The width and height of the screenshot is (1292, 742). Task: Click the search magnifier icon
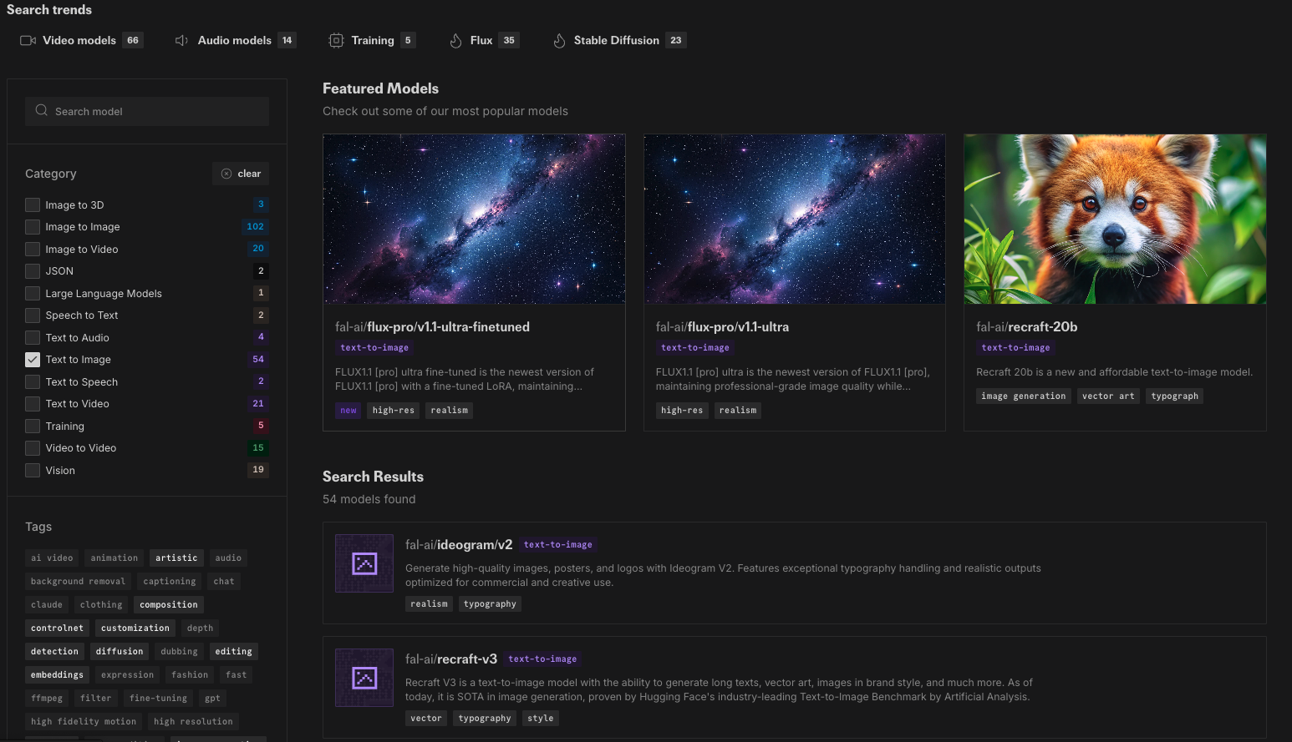(42, 110)
